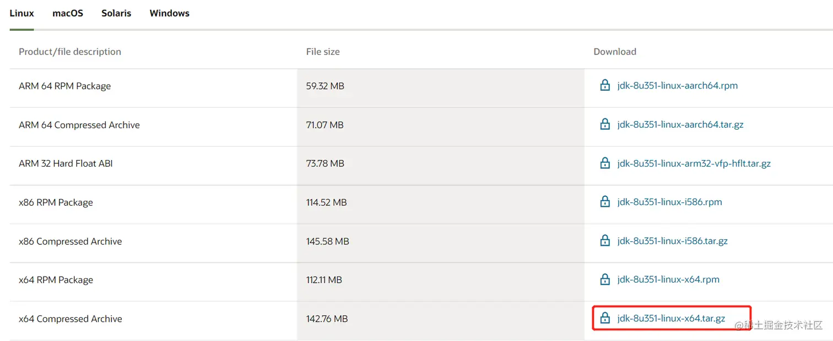Click lock icon beside jdk-8u351-linux-aarch64.rpm
The image size is (833, 341).
(x=605, y=86)
